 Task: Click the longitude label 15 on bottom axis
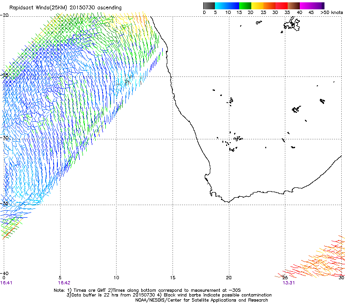[x=172, y=278]
